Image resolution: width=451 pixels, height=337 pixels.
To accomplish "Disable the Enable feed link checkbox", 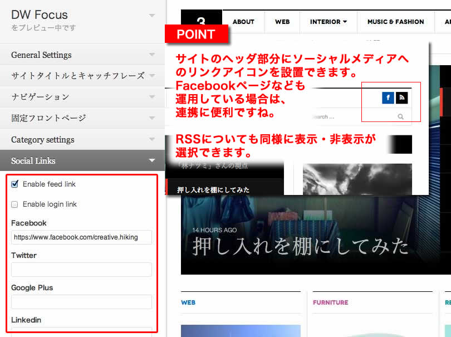I will (14, 184).
